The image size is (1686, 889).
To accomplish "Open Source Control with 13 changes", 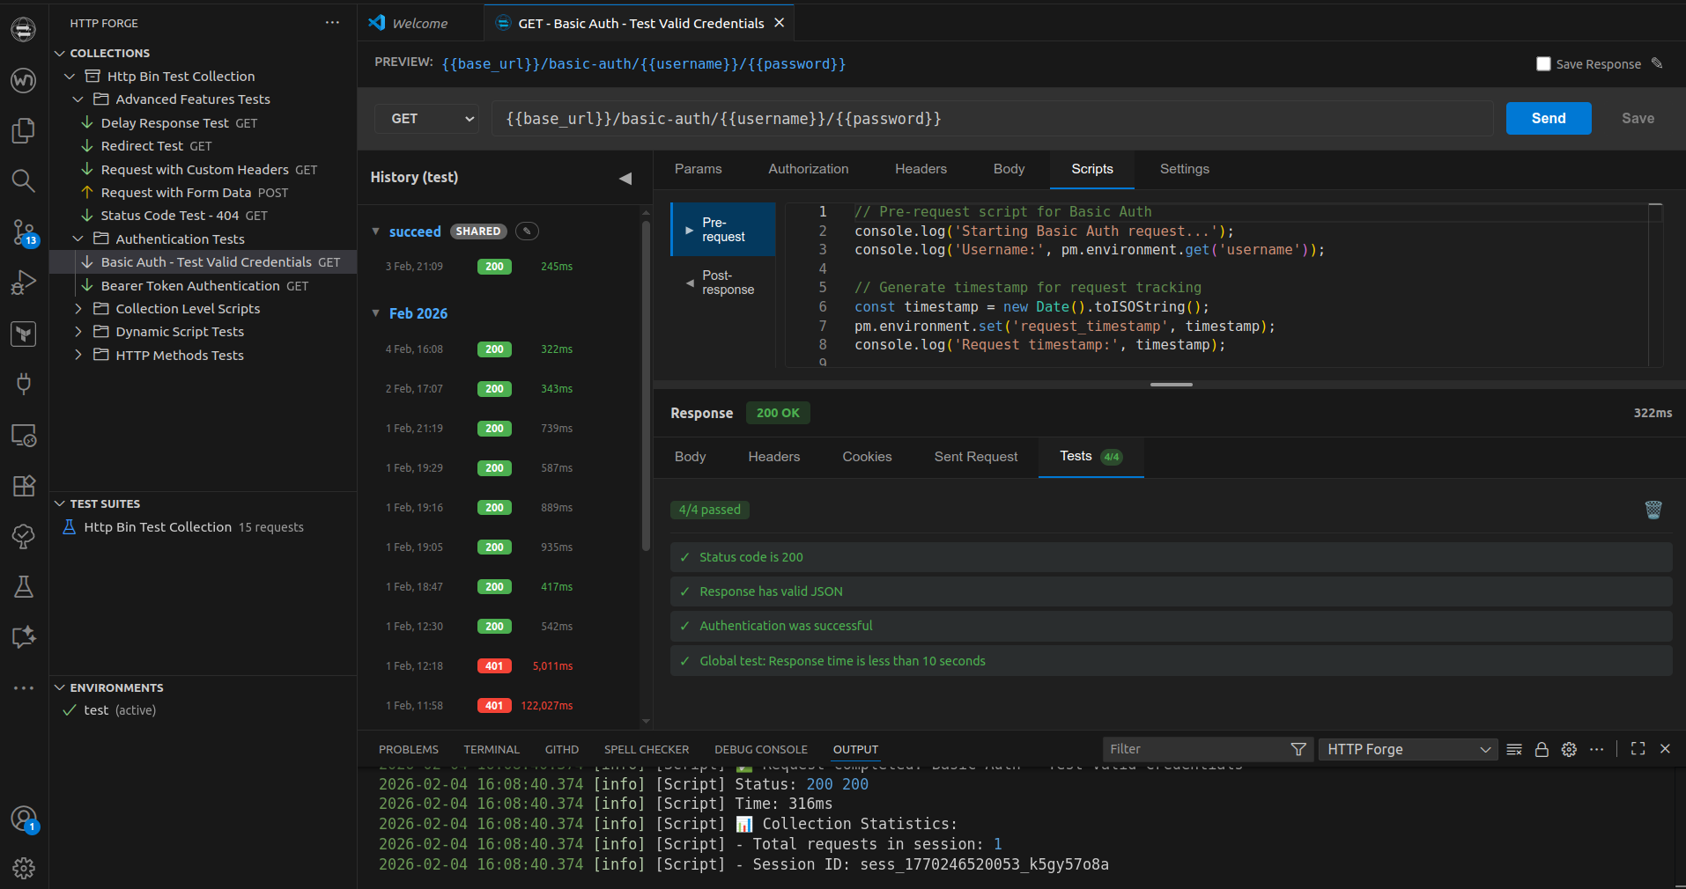I will 24,233.
